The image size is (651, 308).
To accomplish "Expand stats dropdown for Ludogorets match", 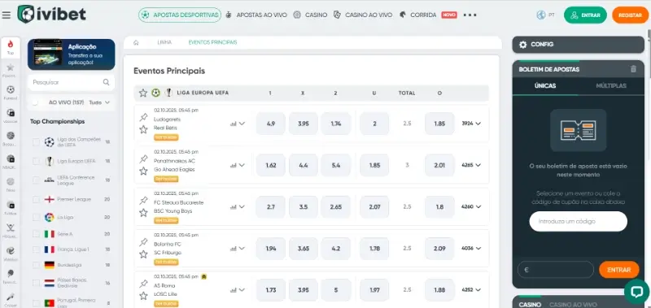I will (238, 124).
